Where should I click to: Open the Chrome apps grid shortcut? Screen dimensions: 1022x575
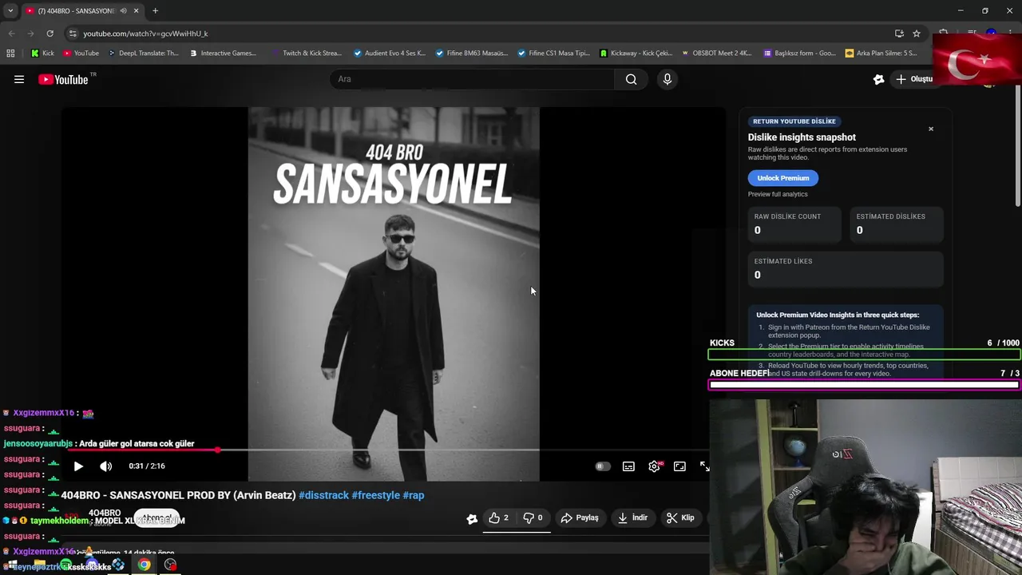click(x=10, y=54)
